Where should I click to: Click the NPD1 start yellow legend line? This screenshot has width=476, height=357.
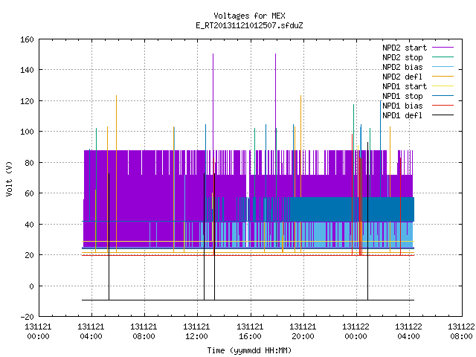[443, 86]
